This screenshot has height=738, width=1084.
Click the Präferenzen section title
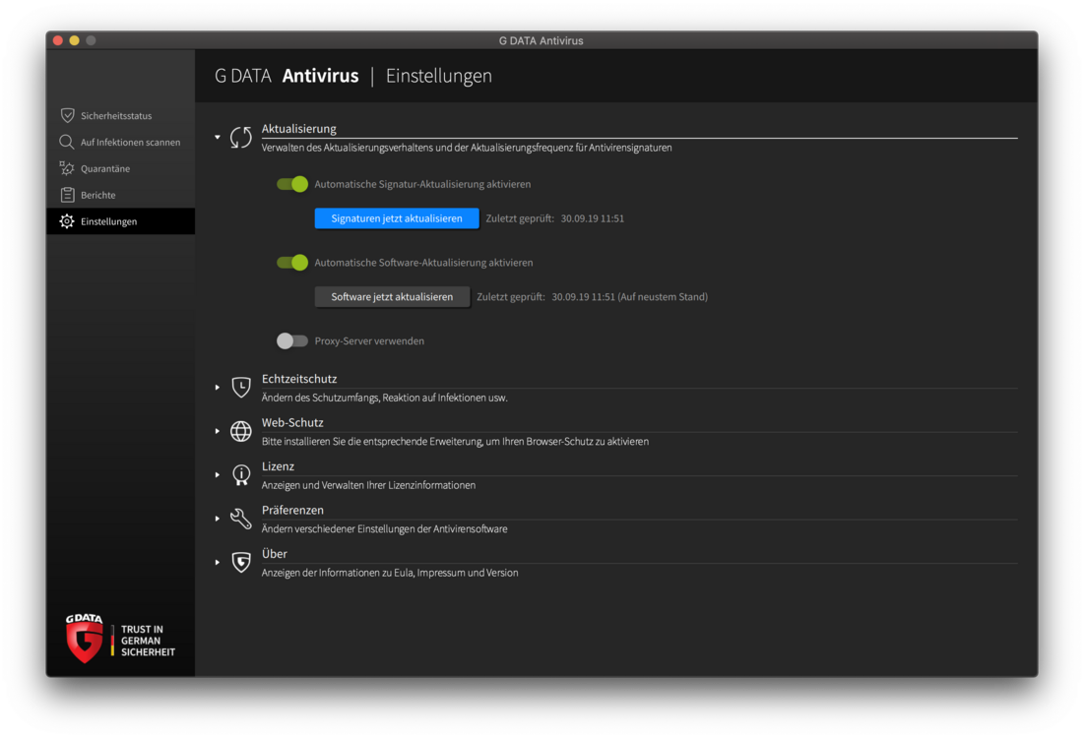(x=292, y=510)
